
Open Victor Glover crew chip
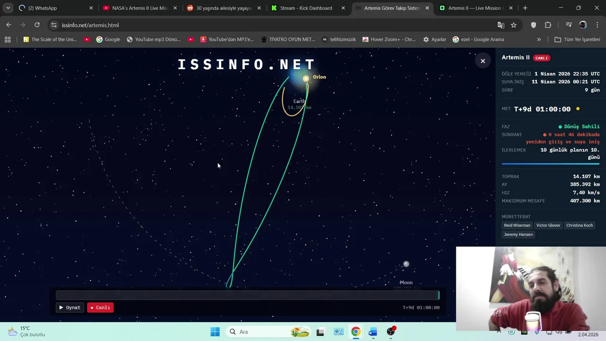[x=548, y=225]
